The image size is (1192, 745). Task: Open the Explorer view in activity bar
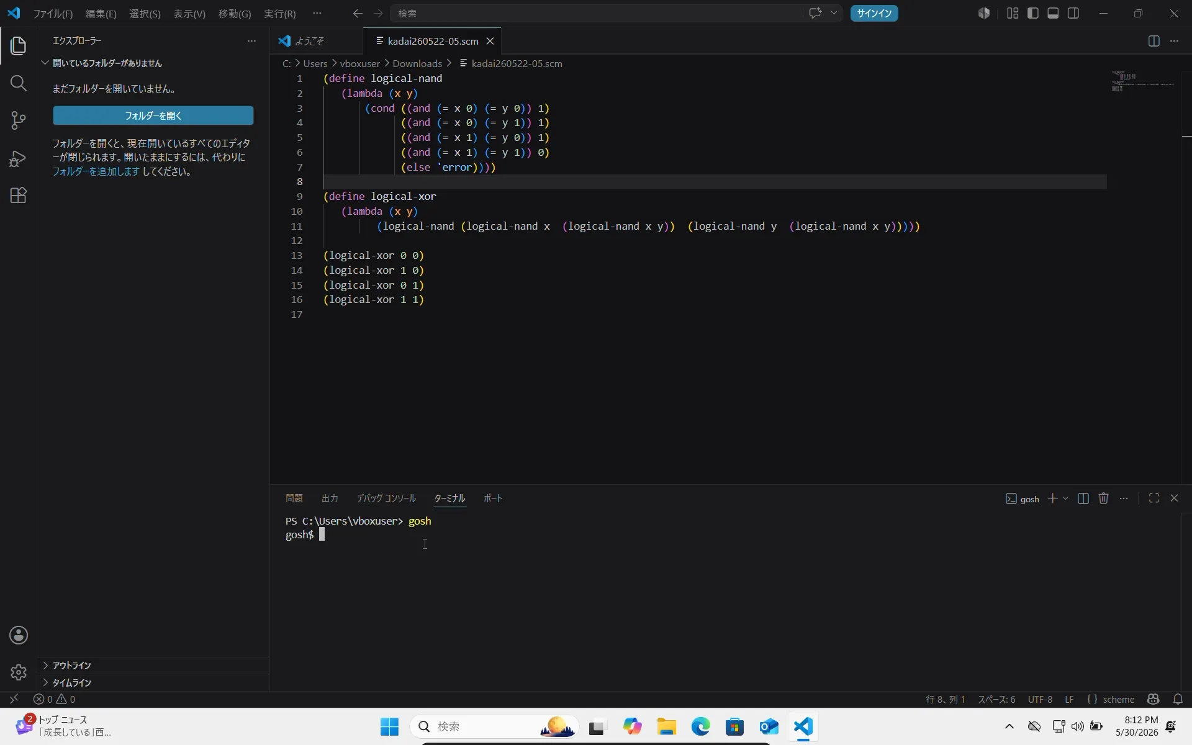click(x=18, y=45)
